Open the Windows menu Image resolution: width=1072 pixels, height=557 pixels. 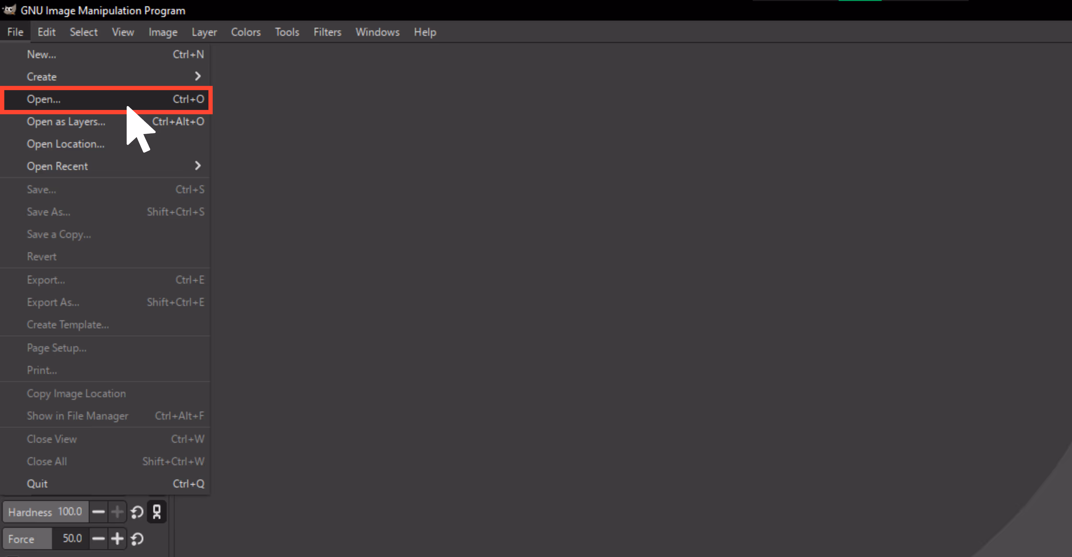377,32
